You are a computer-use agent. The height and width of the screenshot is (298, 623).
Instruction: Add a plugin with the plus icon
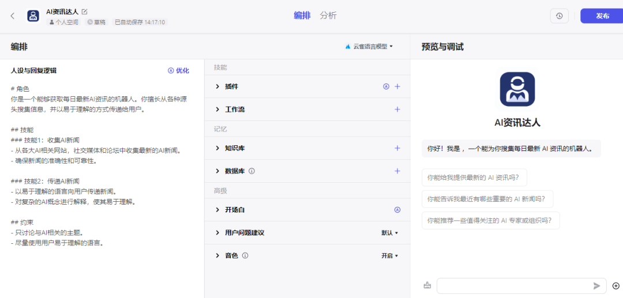397,86
